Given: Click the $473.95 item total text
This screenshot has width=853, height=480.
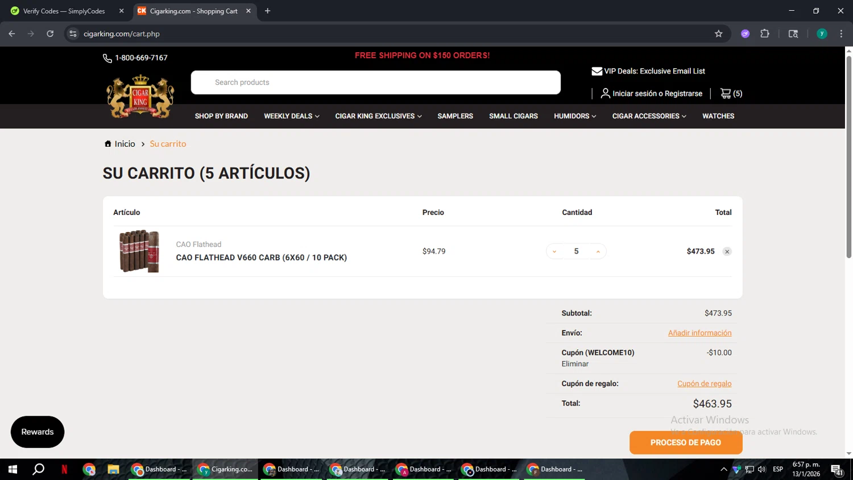Looking at the screenshot, I should tap(701, 251).
